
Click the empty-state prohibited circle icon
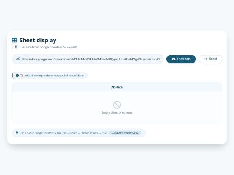[117, 105]
